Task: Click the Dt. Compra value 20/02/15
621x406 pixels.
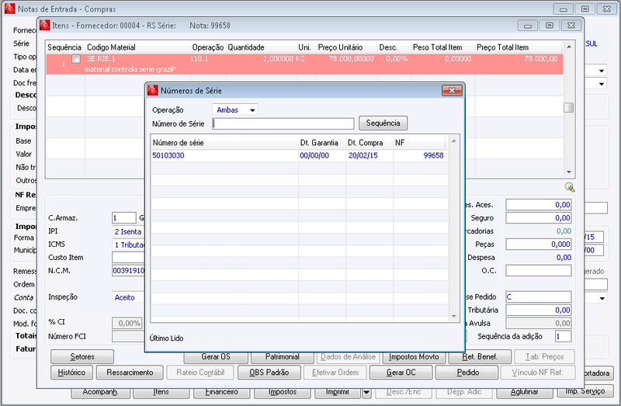Action: (x=363, y=156)
